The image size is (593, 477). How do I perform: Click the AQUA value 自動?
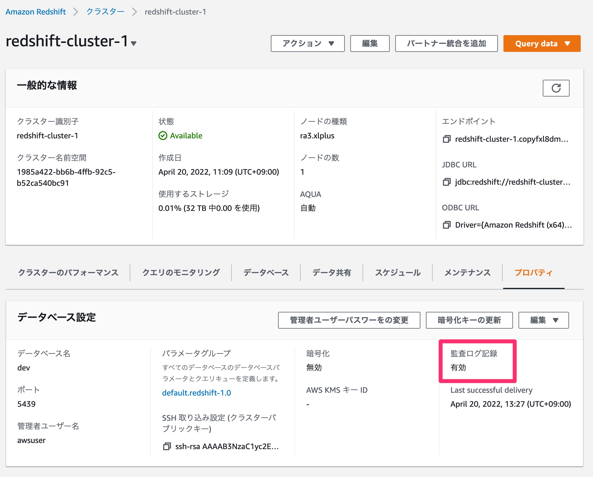point(308,208)
